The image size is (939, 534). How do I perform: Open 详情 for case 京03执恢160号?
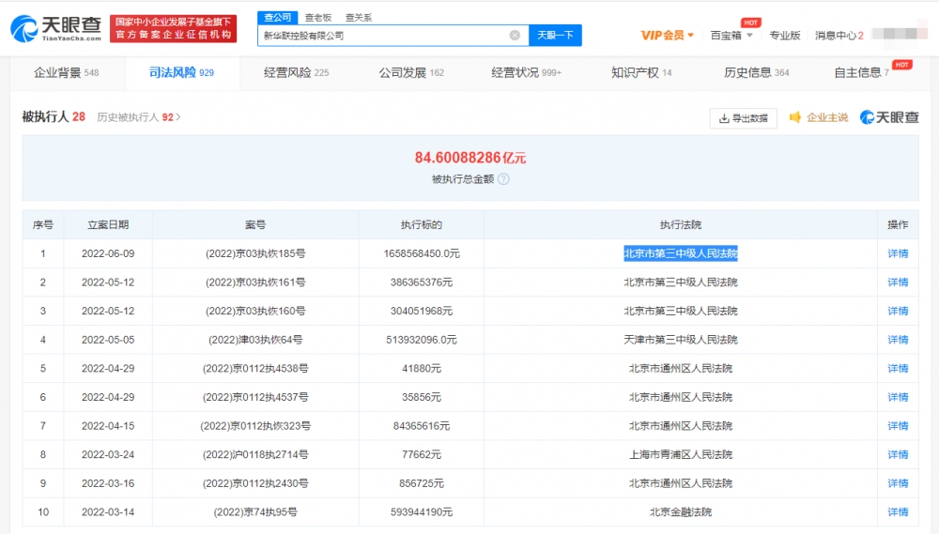(898, 311)
